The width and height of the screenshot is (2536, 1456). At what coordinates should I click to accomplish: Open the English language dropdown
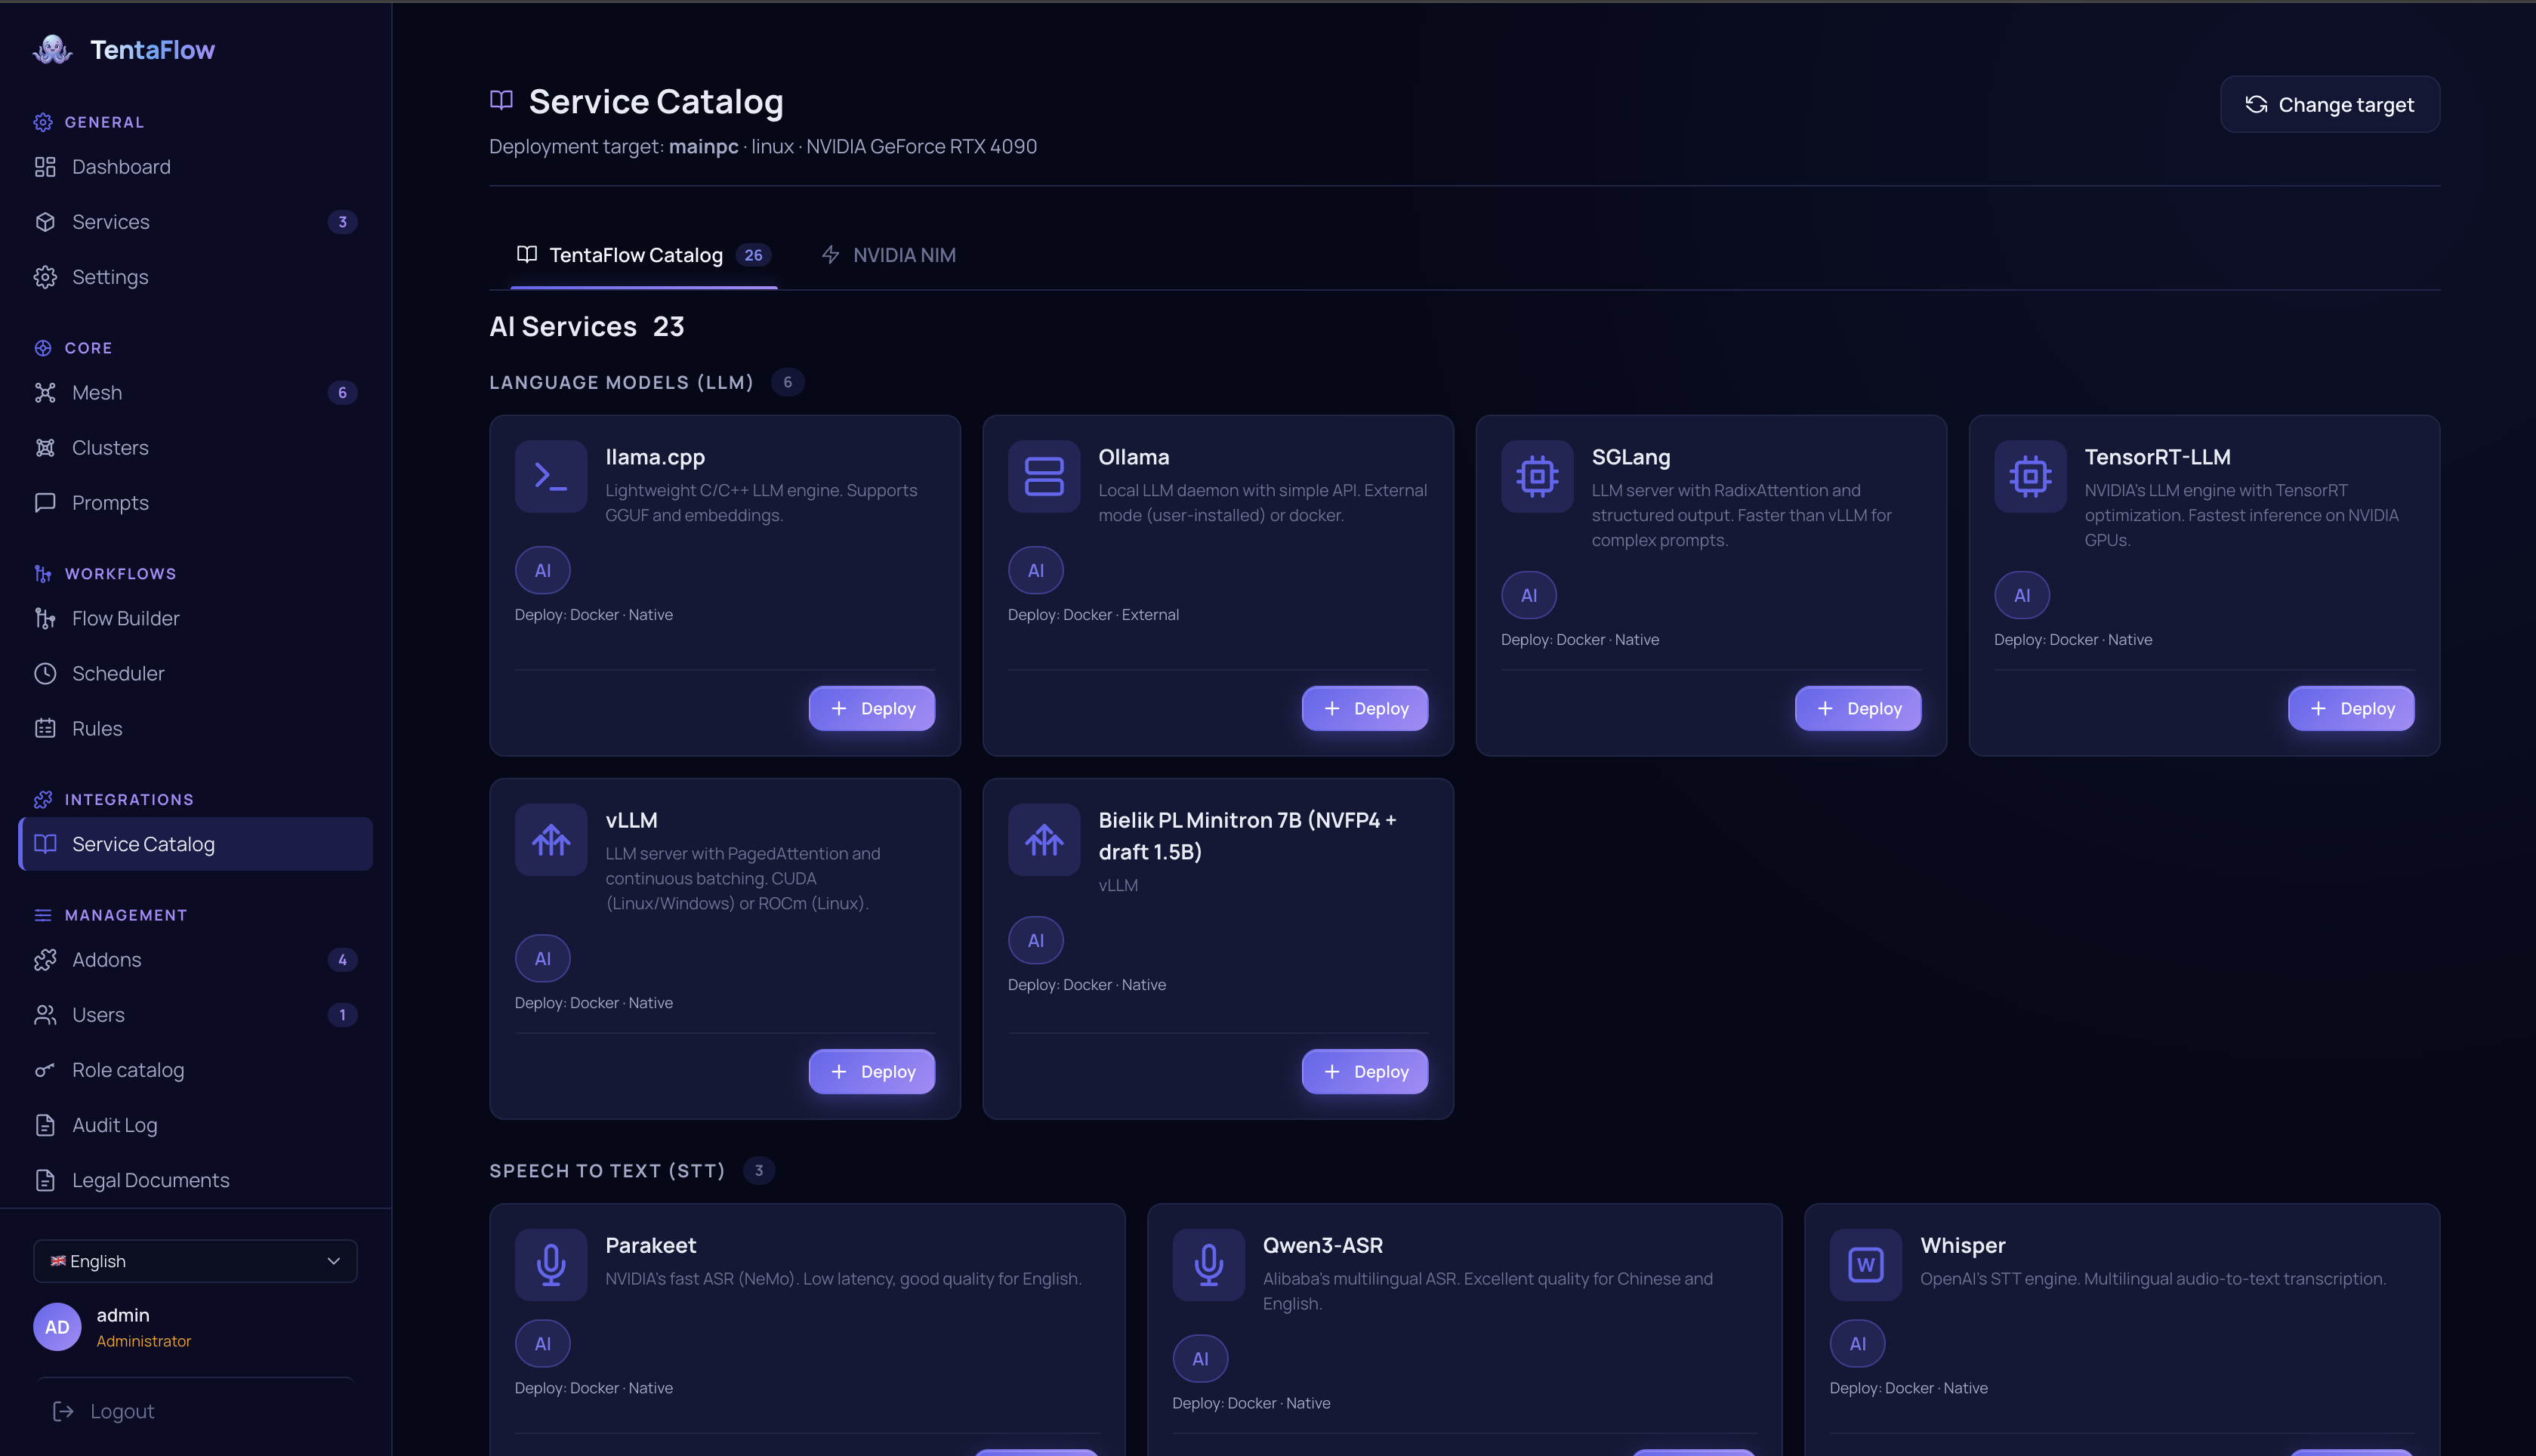[x=195, y=1261]
